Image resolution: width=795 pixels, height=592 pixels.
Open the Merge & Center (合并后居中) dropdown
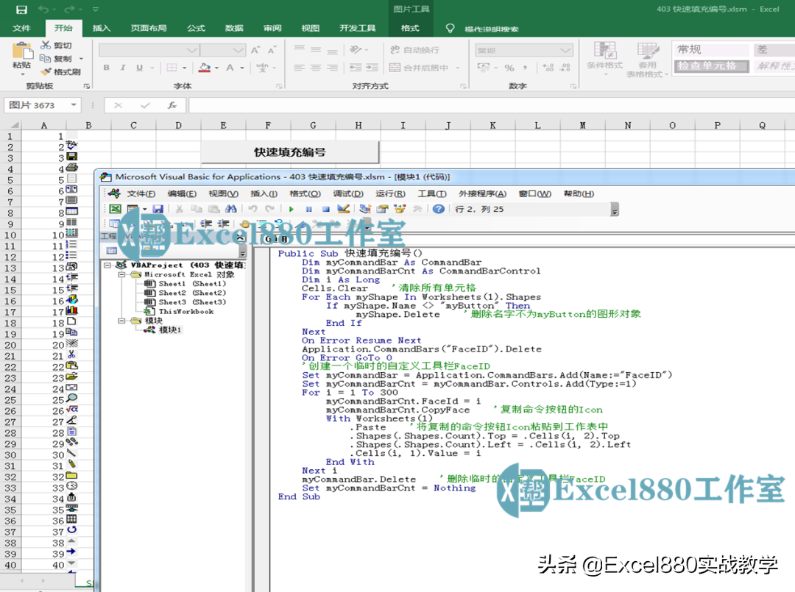point(458,68)
